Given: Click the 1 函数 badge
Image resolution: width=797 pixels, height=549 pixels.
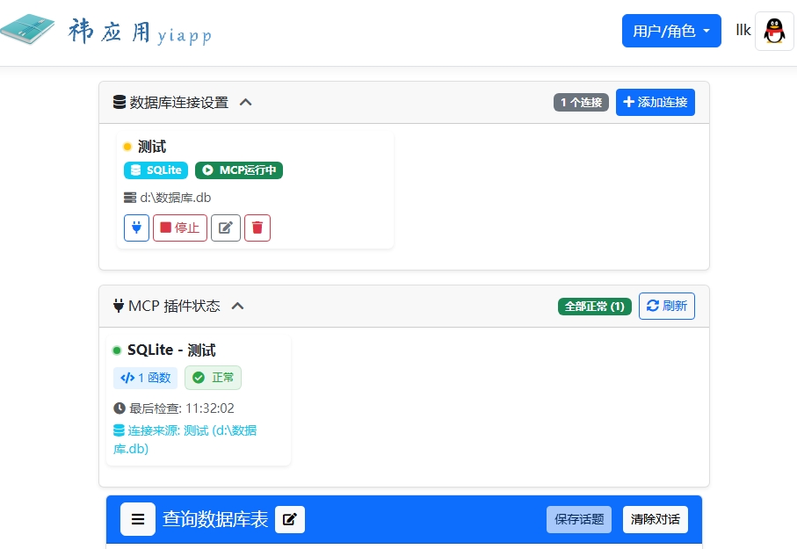Looking at the screenshot, I should click(x=145, y=378).
